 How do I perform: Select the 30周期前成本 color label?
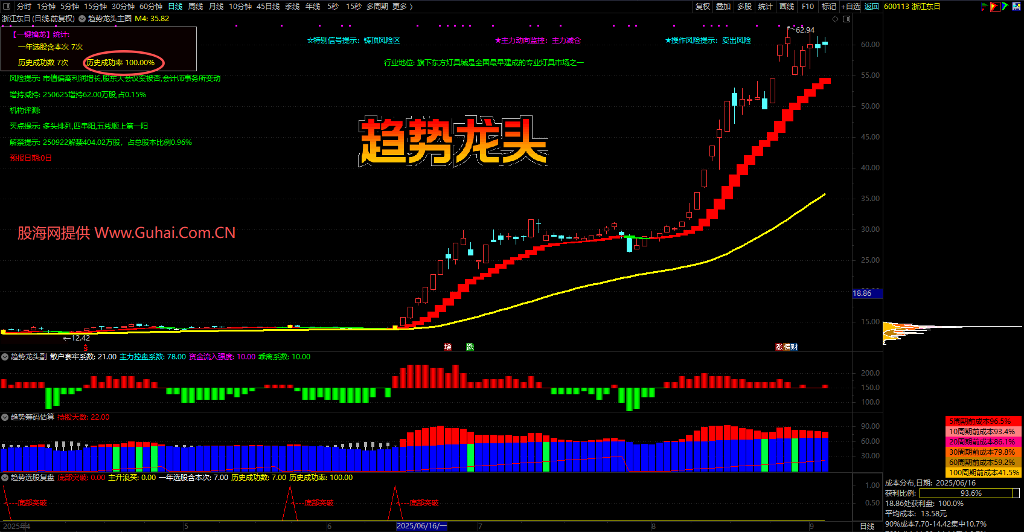983,452
